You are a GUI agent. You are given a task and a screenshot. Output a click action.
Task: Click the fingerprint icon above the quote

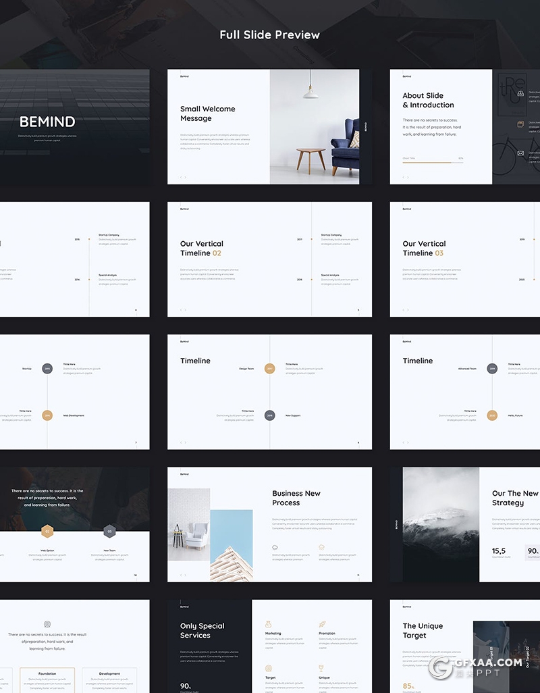tap(47, 624)
